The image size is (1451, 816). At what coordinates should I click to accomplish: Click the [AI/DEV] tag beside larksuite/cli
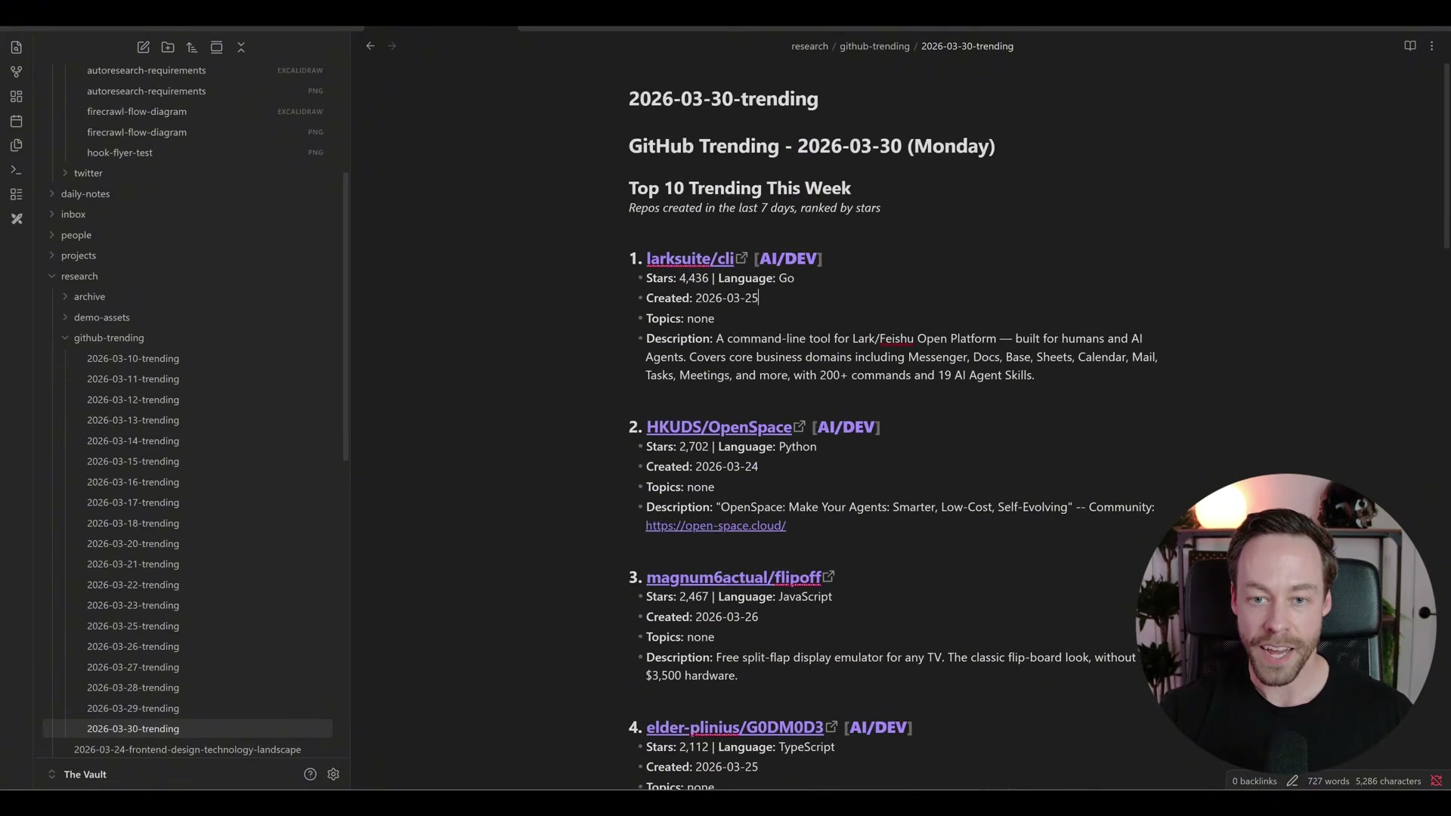tap(788, 258)
